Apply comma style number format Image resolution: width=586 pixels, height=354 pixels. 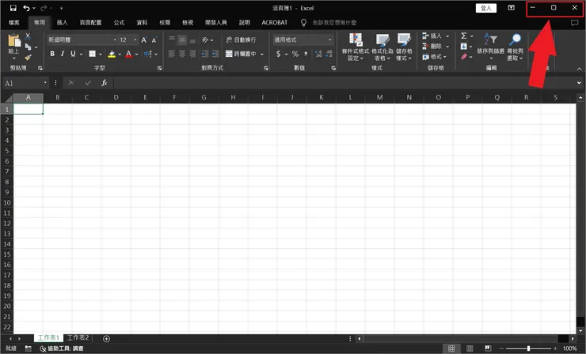click(x=306, y=54)
